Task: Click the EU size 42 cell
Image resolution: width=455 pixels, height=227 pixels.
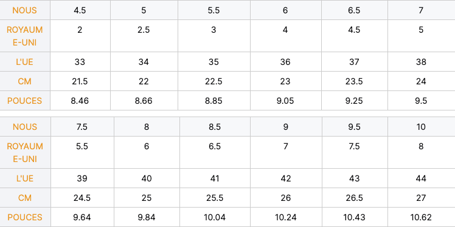Action: click(286, 178)
